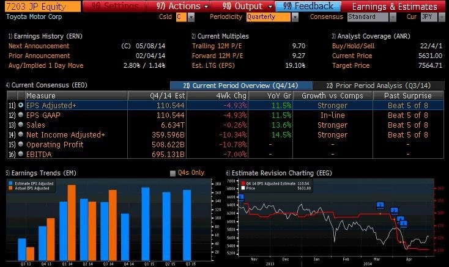Click the Actual EPS Adjusted orange legend swatch

pyautogui.click(x=10, y=188)
